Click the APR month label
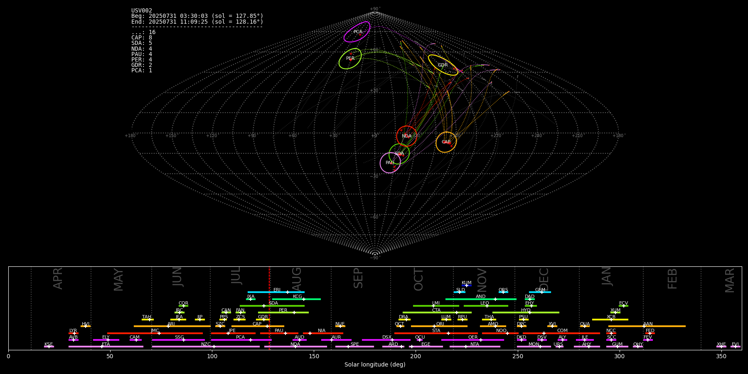Screen dimensions: 748x374 (x=58, y=278)
